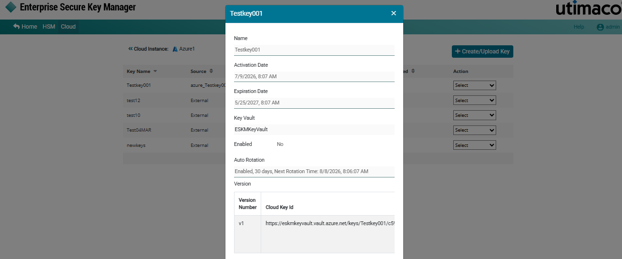Click the Cloud Key Id URL cell
The image size is (622, 259).
(x=328, y=234)
